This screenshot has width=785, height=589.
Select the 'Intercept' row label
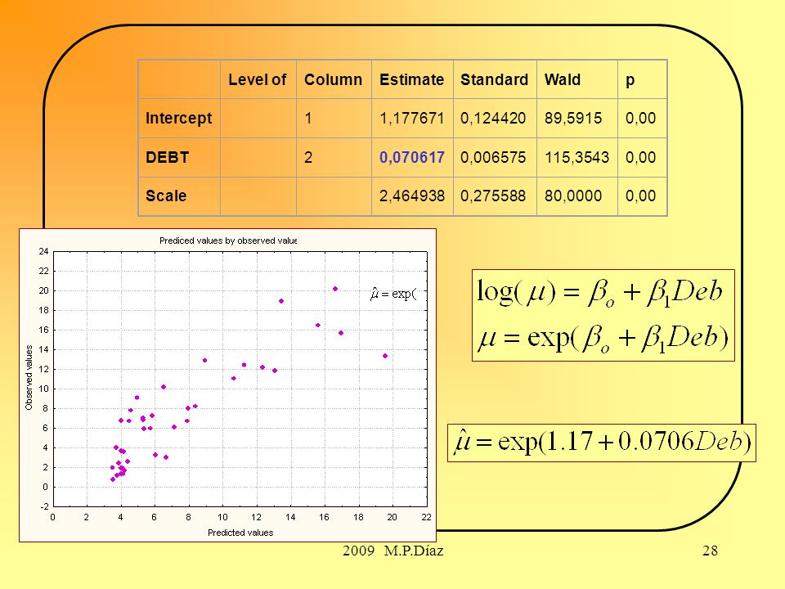(x=178, y=118)
